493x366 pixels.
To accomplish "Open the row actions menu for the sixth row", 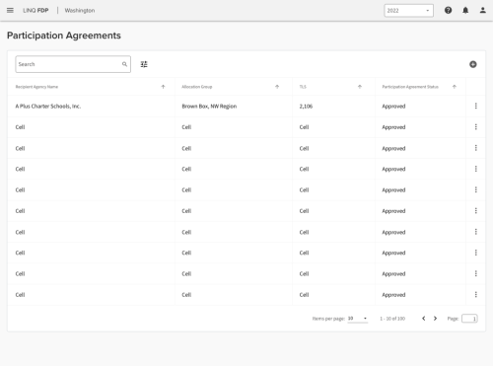I will click(475, 211).
